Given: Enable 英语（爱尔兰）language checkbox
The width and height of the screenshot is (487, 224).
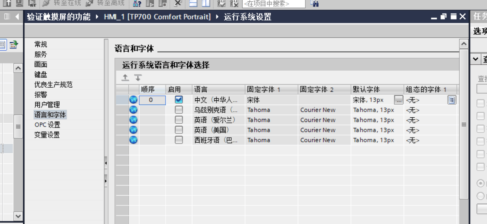Looking at the screenshot, I should 179,119.
